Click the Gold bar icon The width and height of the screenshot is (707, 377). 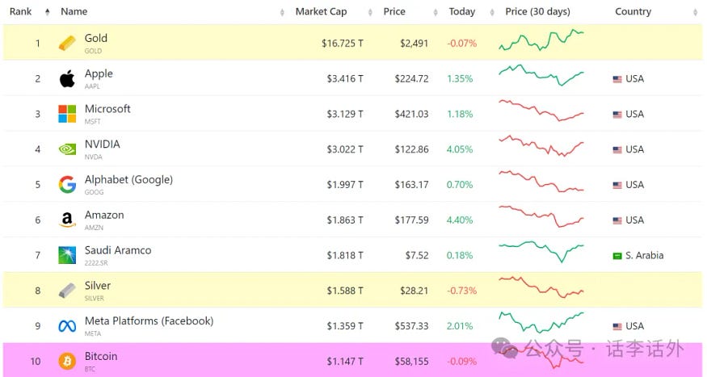point(67,43)
